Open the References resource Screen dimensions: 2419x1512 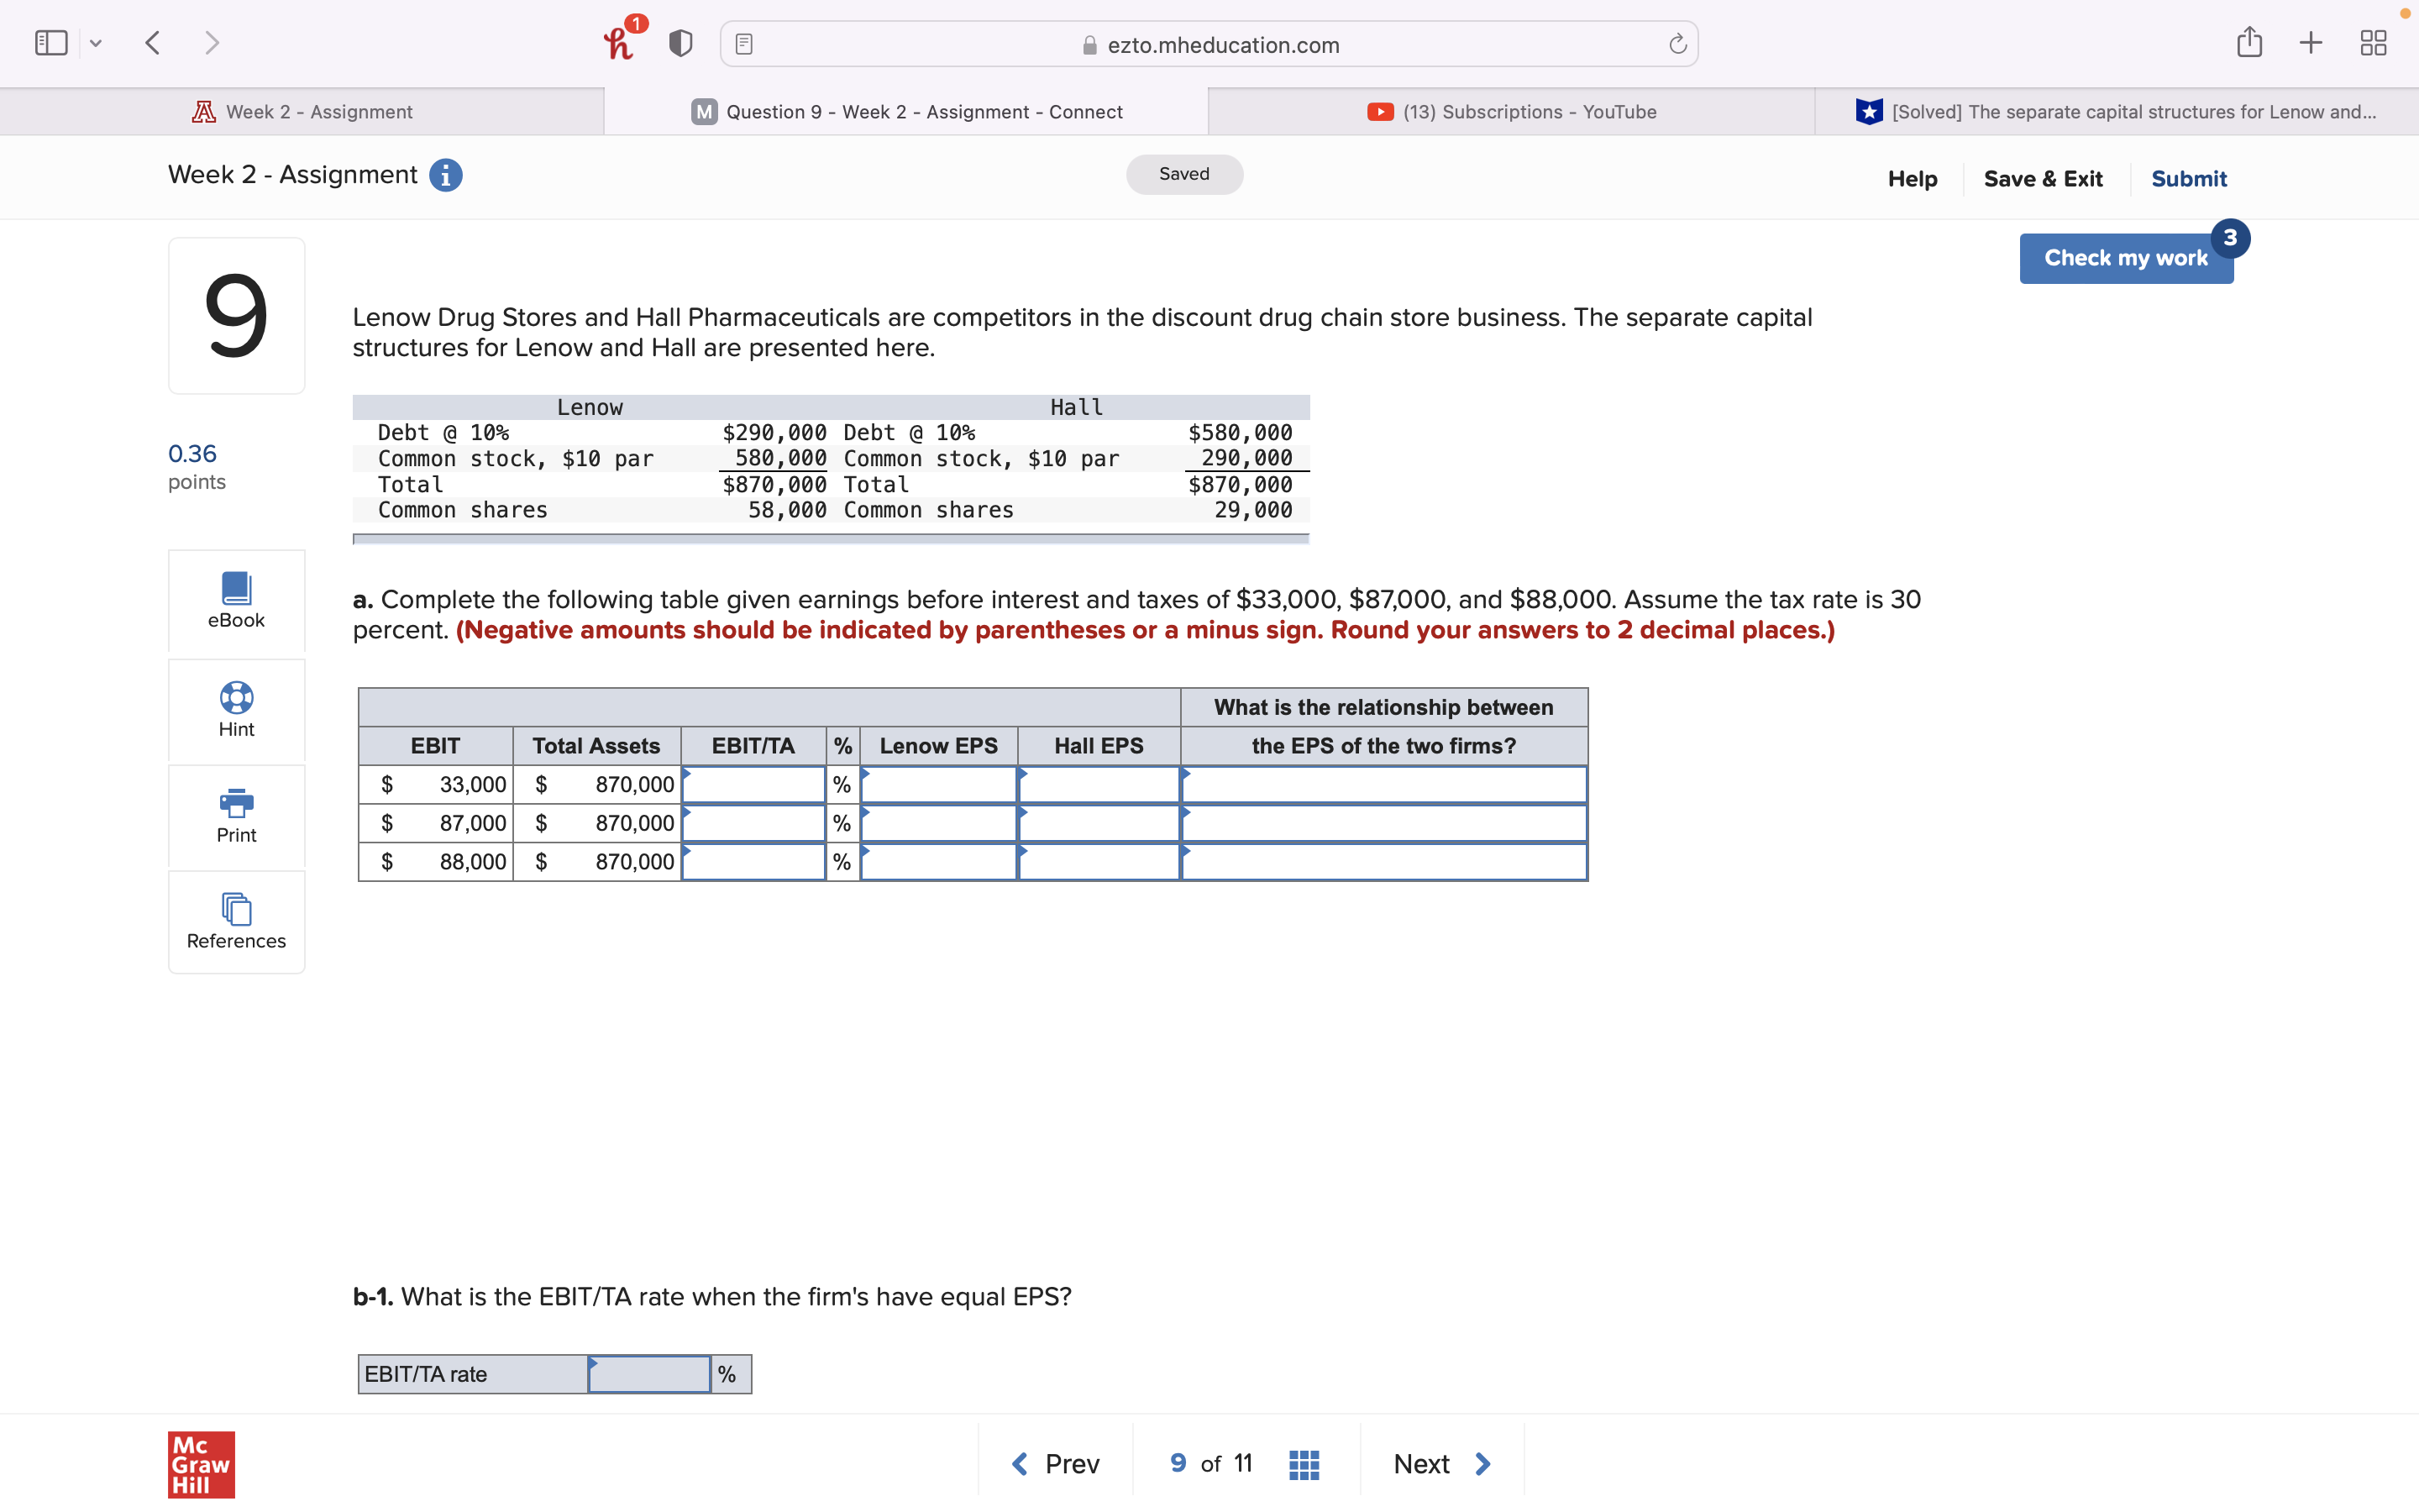[x=236, y=920]
